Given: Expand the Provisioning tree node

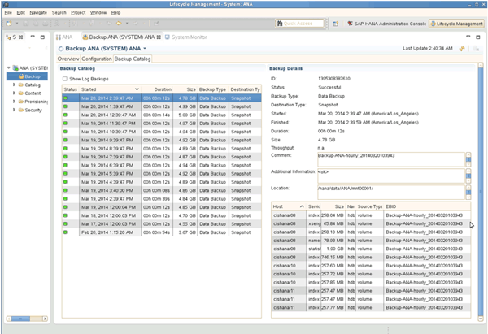Looking at the screenshot, I should point(12,101).
